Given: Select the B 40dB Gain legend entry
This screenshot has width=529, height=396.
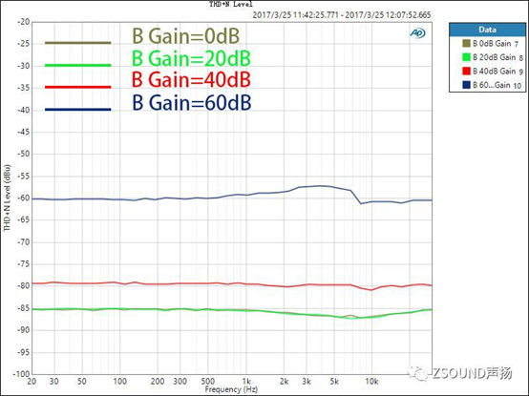Looking at the screenshot, I should point(492,72).
